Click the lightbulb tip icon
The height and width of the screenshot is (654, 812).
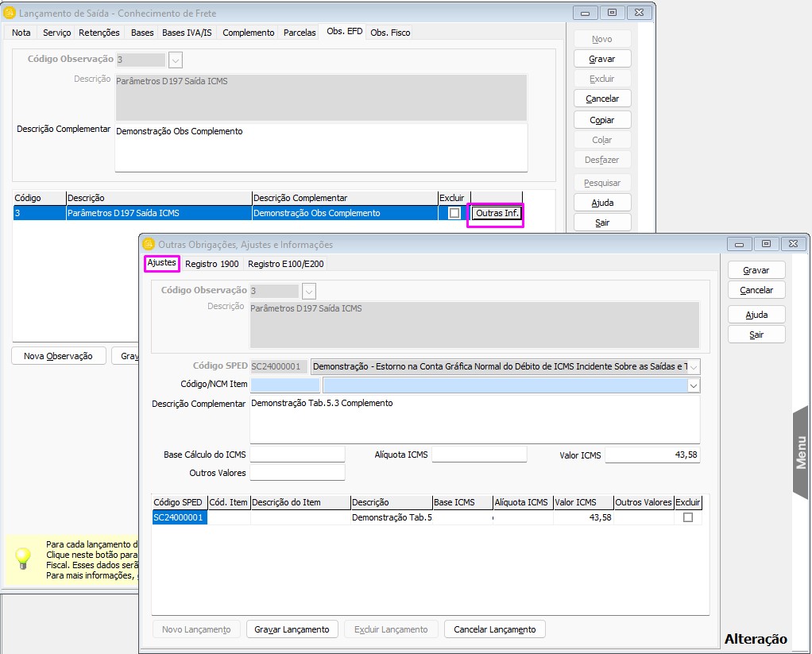pos(23,556)
